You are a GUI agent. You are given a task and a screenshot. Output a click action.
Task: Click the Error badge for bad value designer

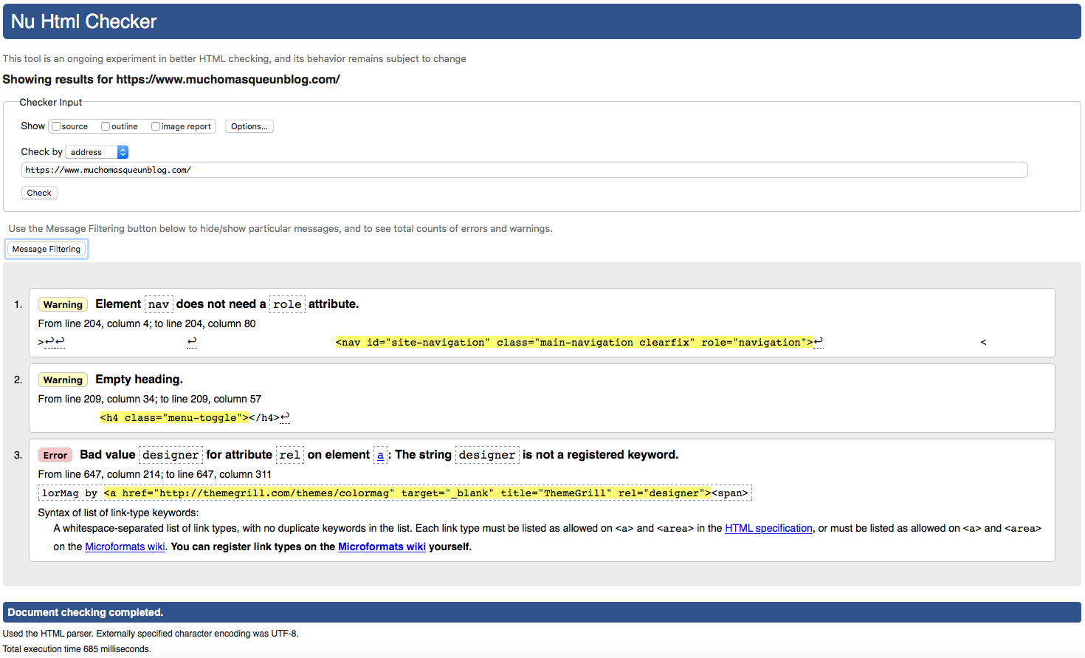(x=55, y=455)
